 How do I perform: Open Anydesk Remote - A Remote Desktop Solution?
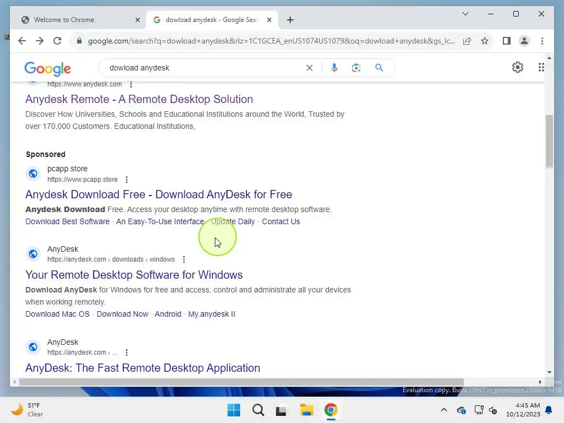[x=139, y=99]
